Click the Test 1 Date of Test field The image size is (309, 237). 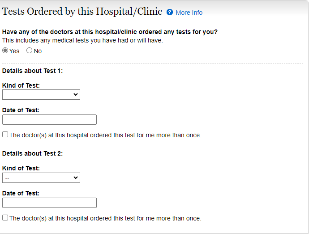49,120
